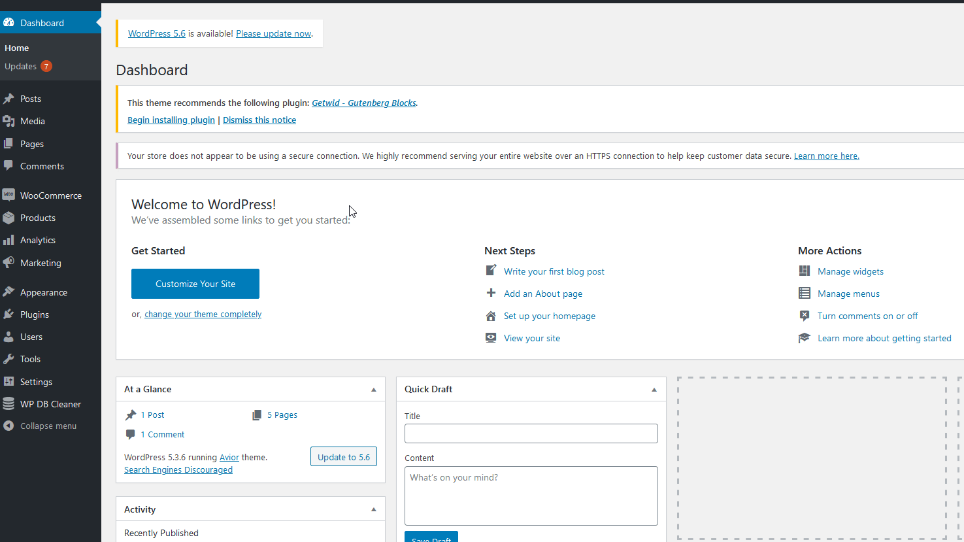Viewport: 964px width, 542px height.
Task: Click the monitor icon beside View your site
Action: [x=491, y=337]
